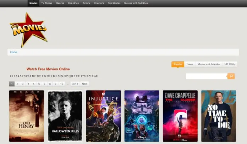Image resolution: width=247 pixels, height=144 pixels.
Task: Jump to last page 3314
Action: [75, 84]
